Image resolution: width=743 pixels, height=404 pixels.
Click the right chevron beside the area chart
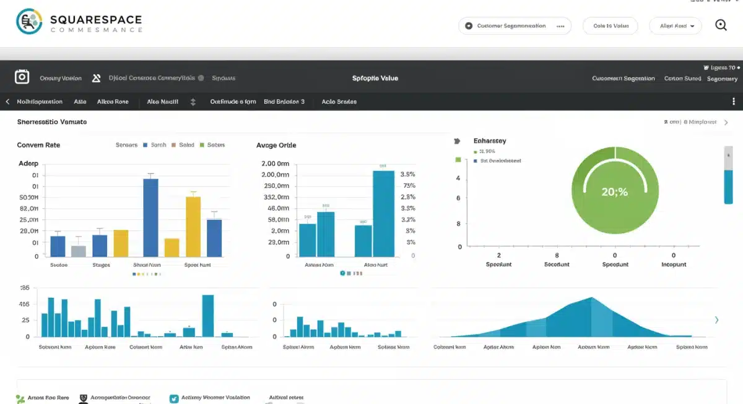716,320
